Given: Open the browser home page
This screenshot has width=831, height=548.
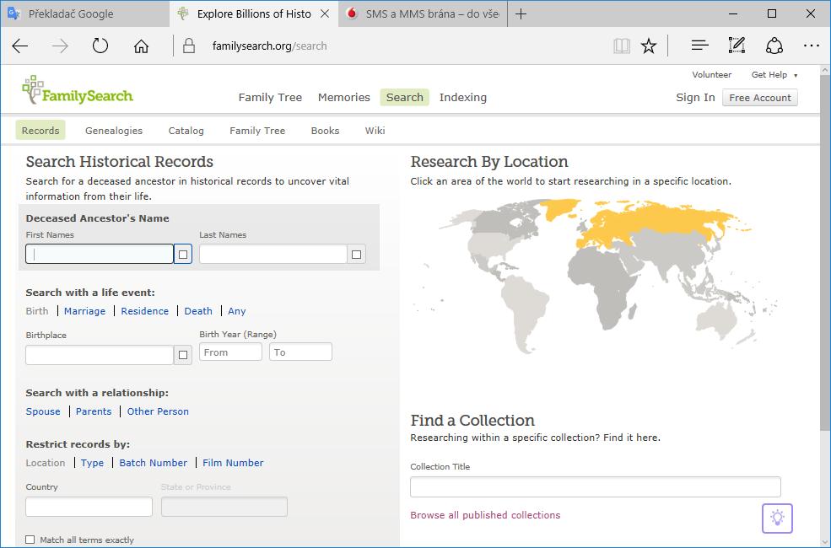Looking at the screenshot, I should (141, 46).
